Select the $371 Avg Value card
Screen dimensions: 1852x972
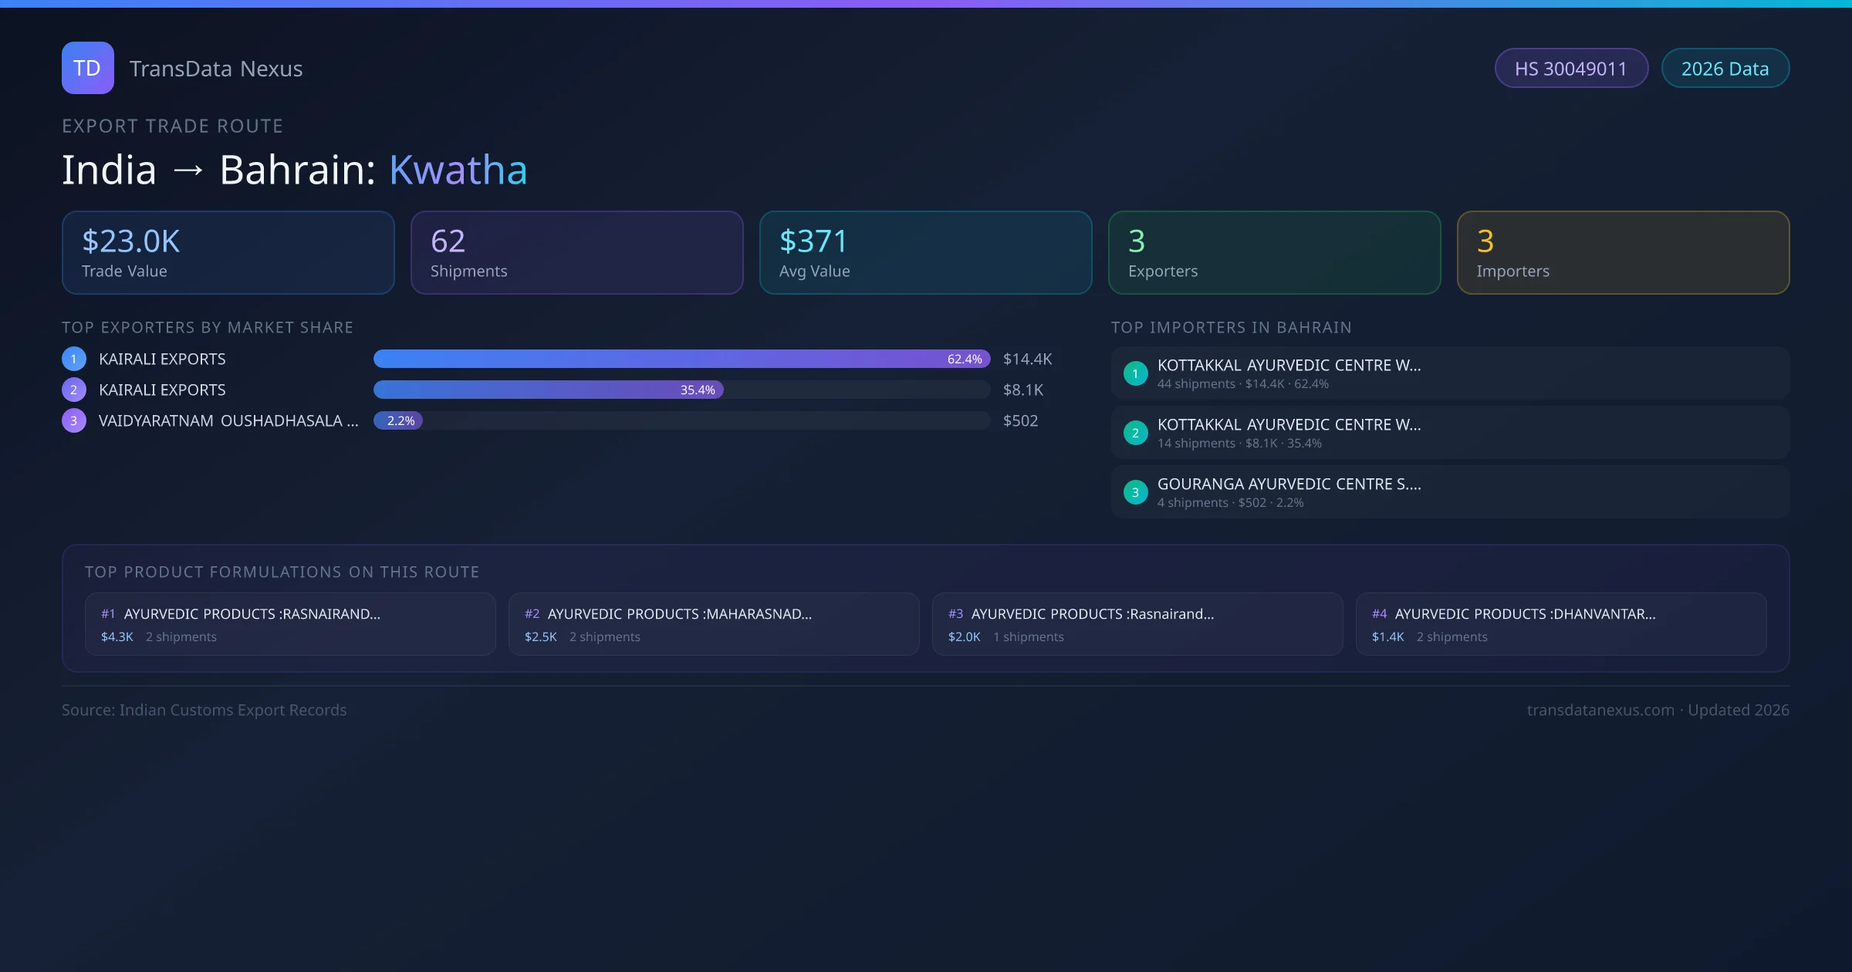925,252
